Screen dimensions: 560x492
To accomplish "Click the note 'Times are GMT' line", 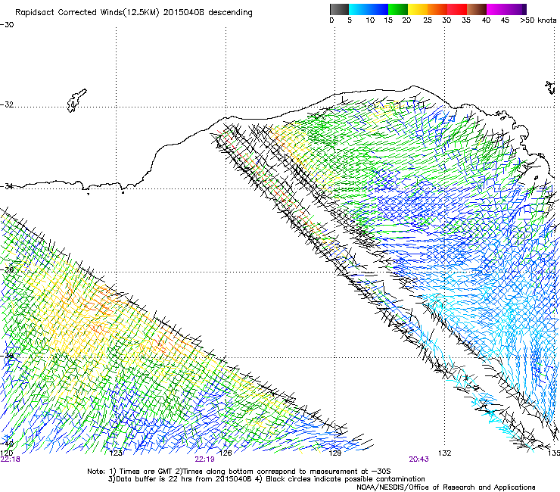I will pyautogui.click(x=238, y=472).
